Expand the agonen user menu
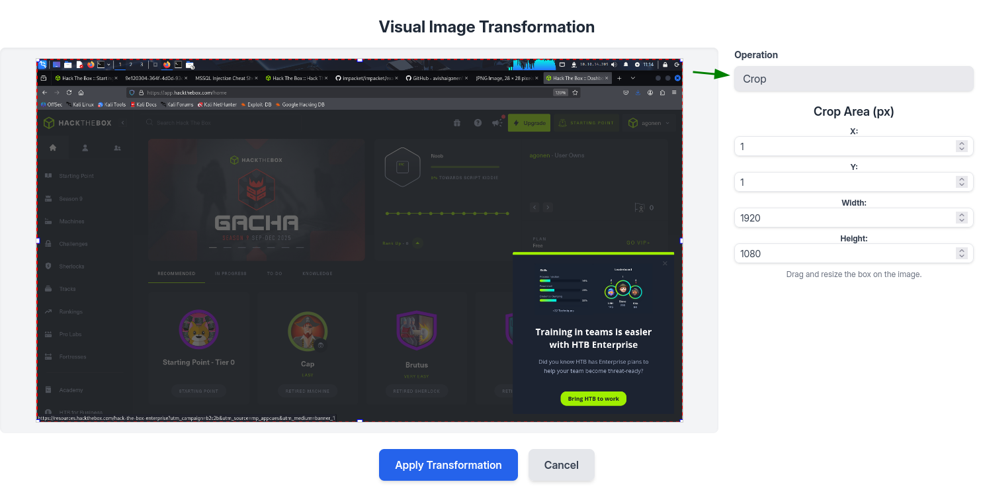The height and width of the screenshot is (492, 981). click(x=648, y=123)
